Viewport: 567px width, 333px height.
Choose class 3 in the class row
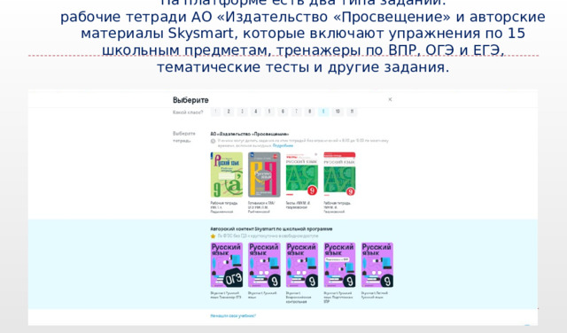click(x=242, y=112)
